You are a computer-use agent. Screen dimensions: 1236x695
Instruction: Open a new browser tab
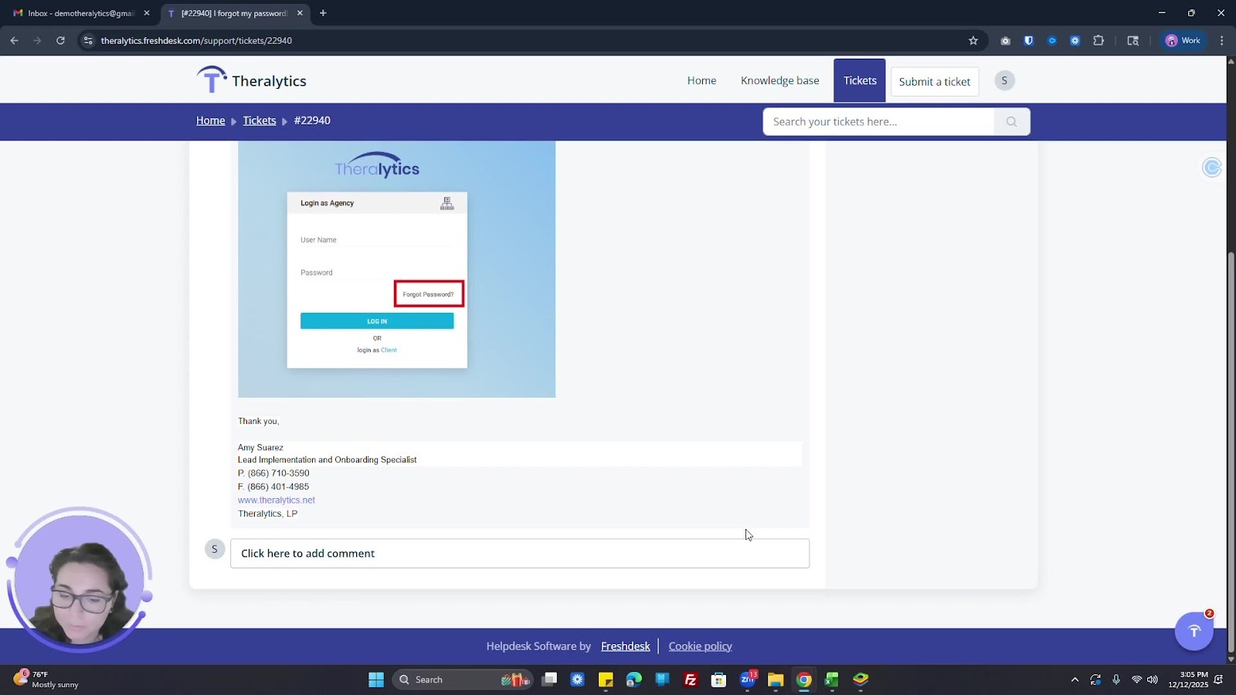pos(323,13)
